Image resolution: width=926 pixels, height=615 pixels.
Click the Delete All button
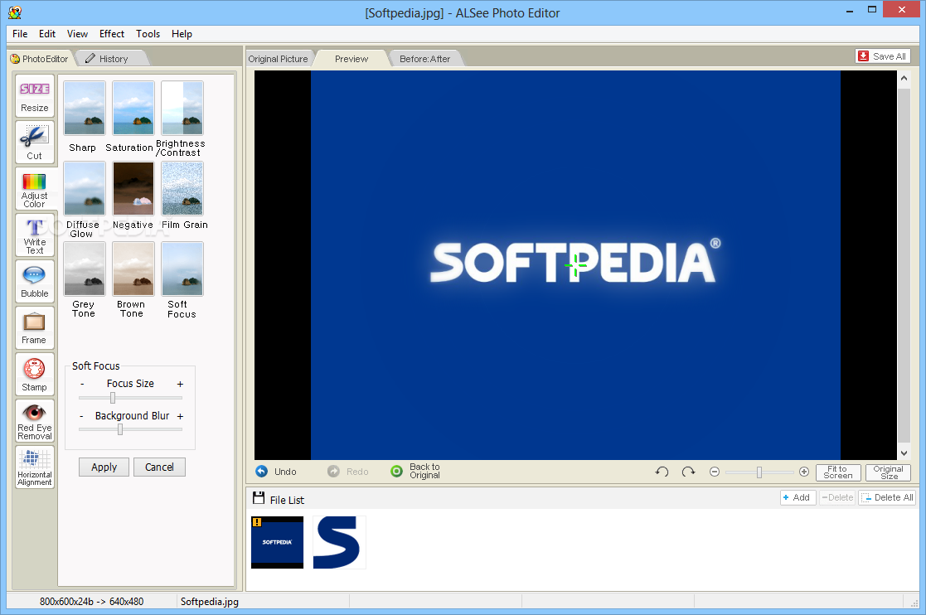[887, 497]
